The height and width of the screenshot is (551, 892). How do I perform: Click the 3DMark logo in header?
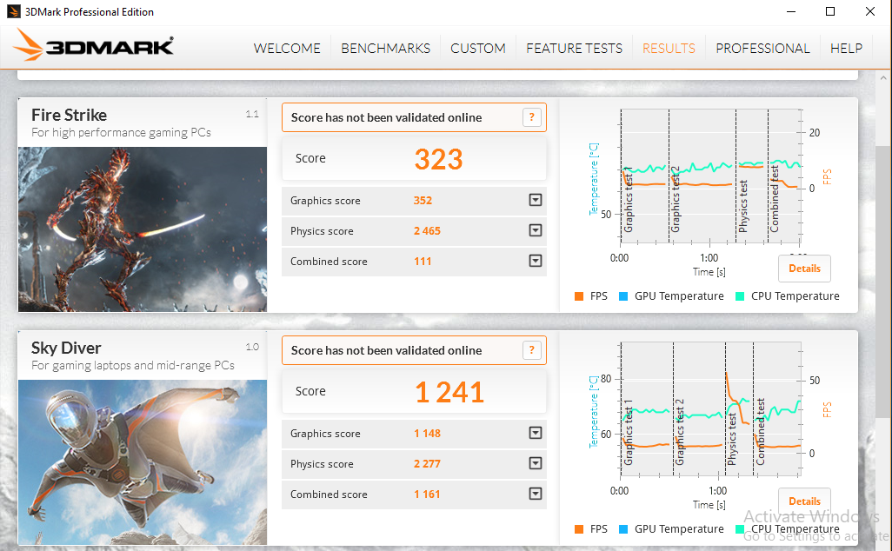(93, 45)
